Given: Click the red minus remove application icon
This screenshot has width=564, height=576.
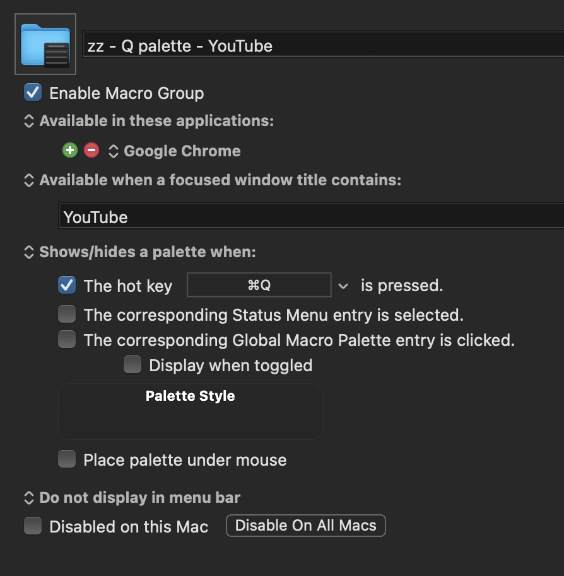Looking at the screenshot, I should coord(91,151).
